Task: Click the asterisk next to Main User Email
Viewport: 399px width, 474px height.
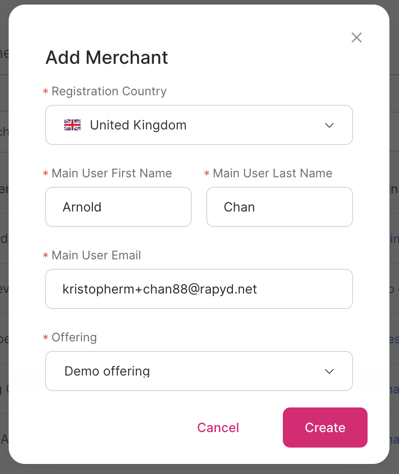Action: [45, 256]
